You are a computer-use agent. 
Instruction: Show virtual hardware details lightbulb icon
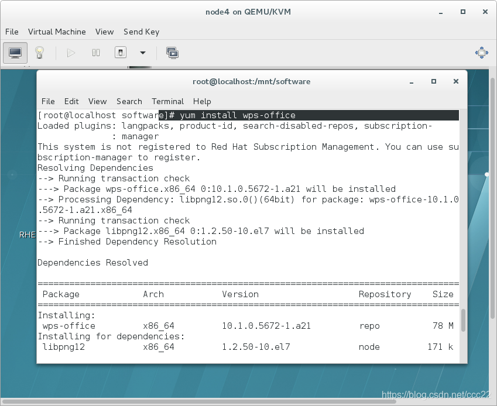(x=39, y=53)
